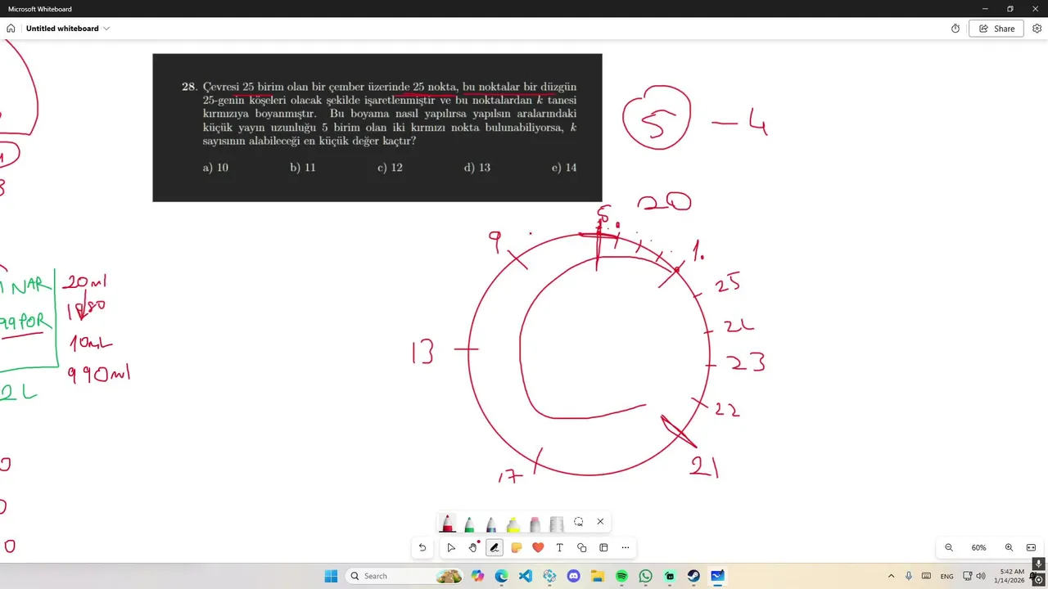The width and height of the screenshot is (1048, 589).
Task: Click the taskbar Search box
Action: [x=405, y=576]
